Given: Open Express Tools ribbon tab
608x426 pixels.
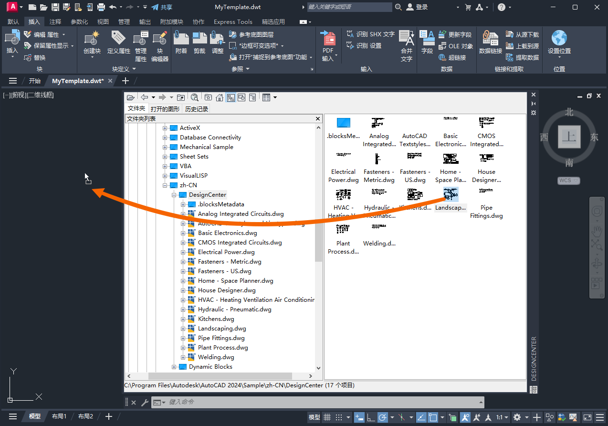Looking at the screenshot, I should [233, 21].
